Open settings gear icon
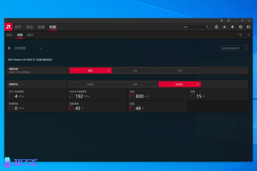Image resolution: width=257 pixels, height=171 pixels. point(240,27)
